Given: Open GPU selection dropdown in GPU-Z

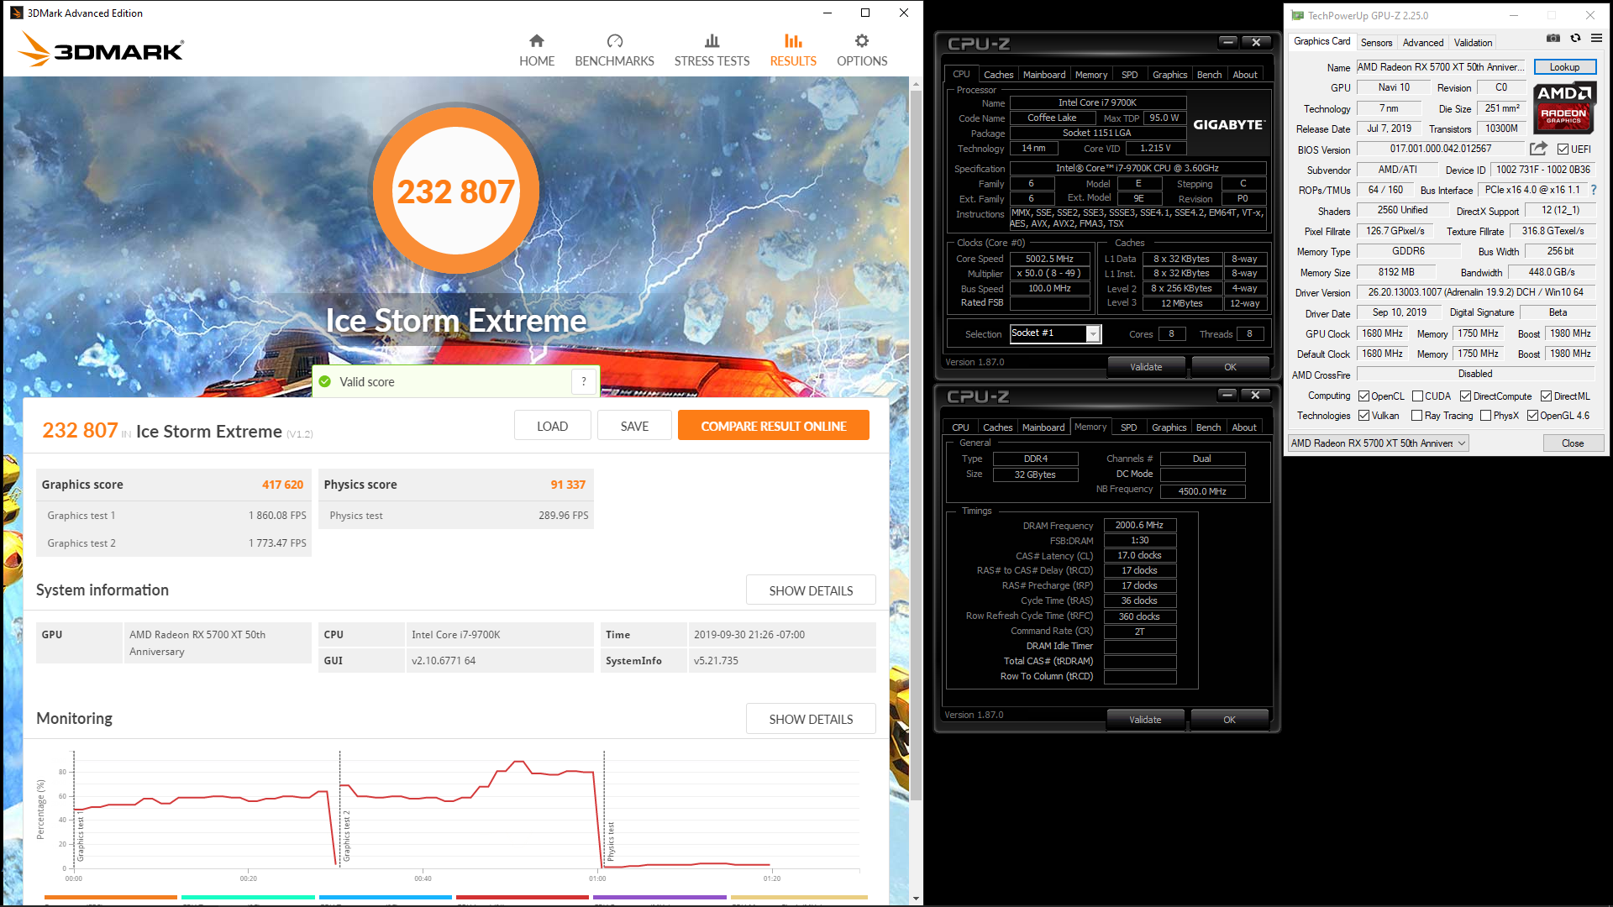Looking at the screenshot, I should [x=1379, y=443].
